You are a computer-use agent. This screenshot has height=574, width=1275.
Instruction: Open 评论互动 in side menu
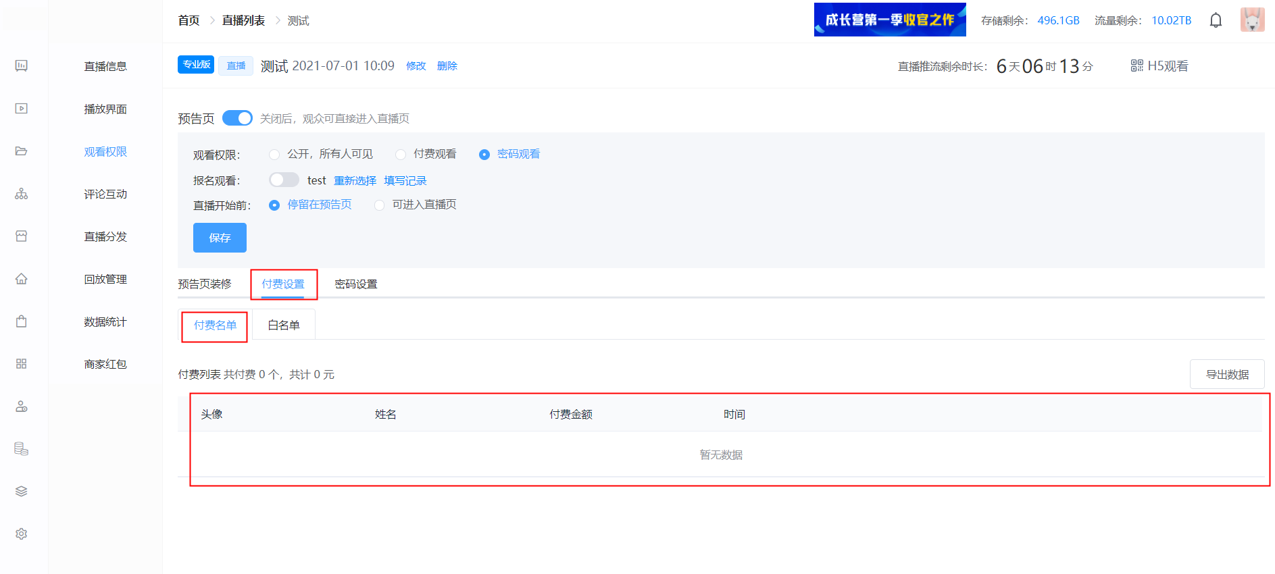(105, 194)
